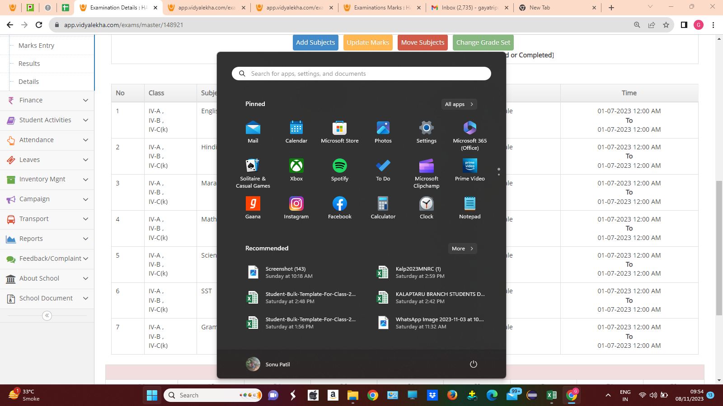
Task: Launch the Calculator app
Action: [x=383, y=208]
